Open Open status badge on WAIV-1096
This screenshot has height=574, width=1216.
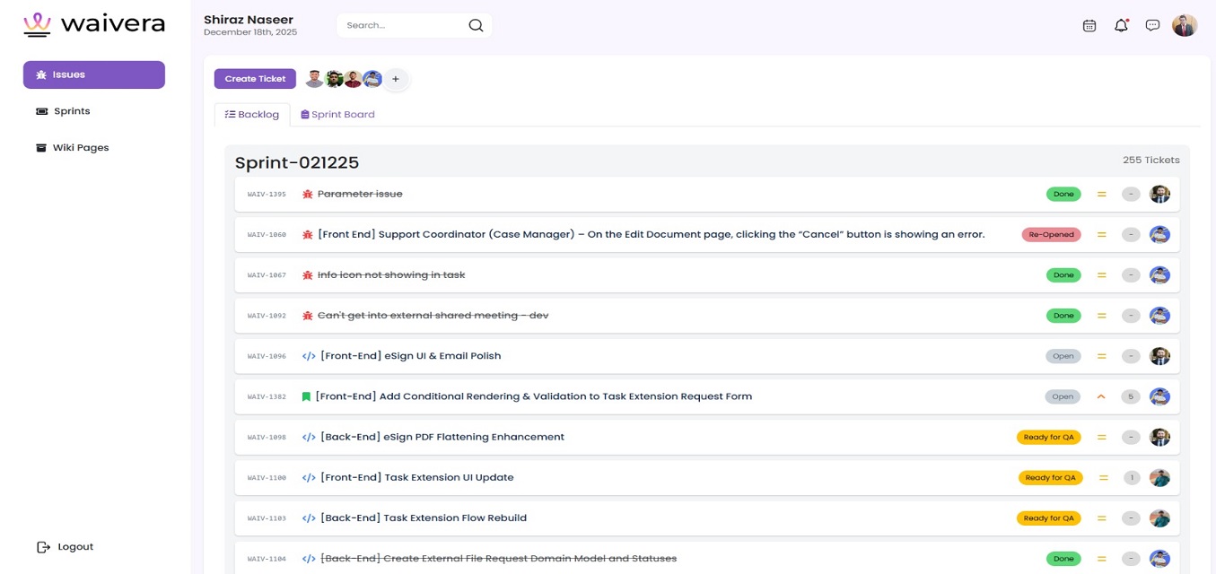click(1063, 356)
